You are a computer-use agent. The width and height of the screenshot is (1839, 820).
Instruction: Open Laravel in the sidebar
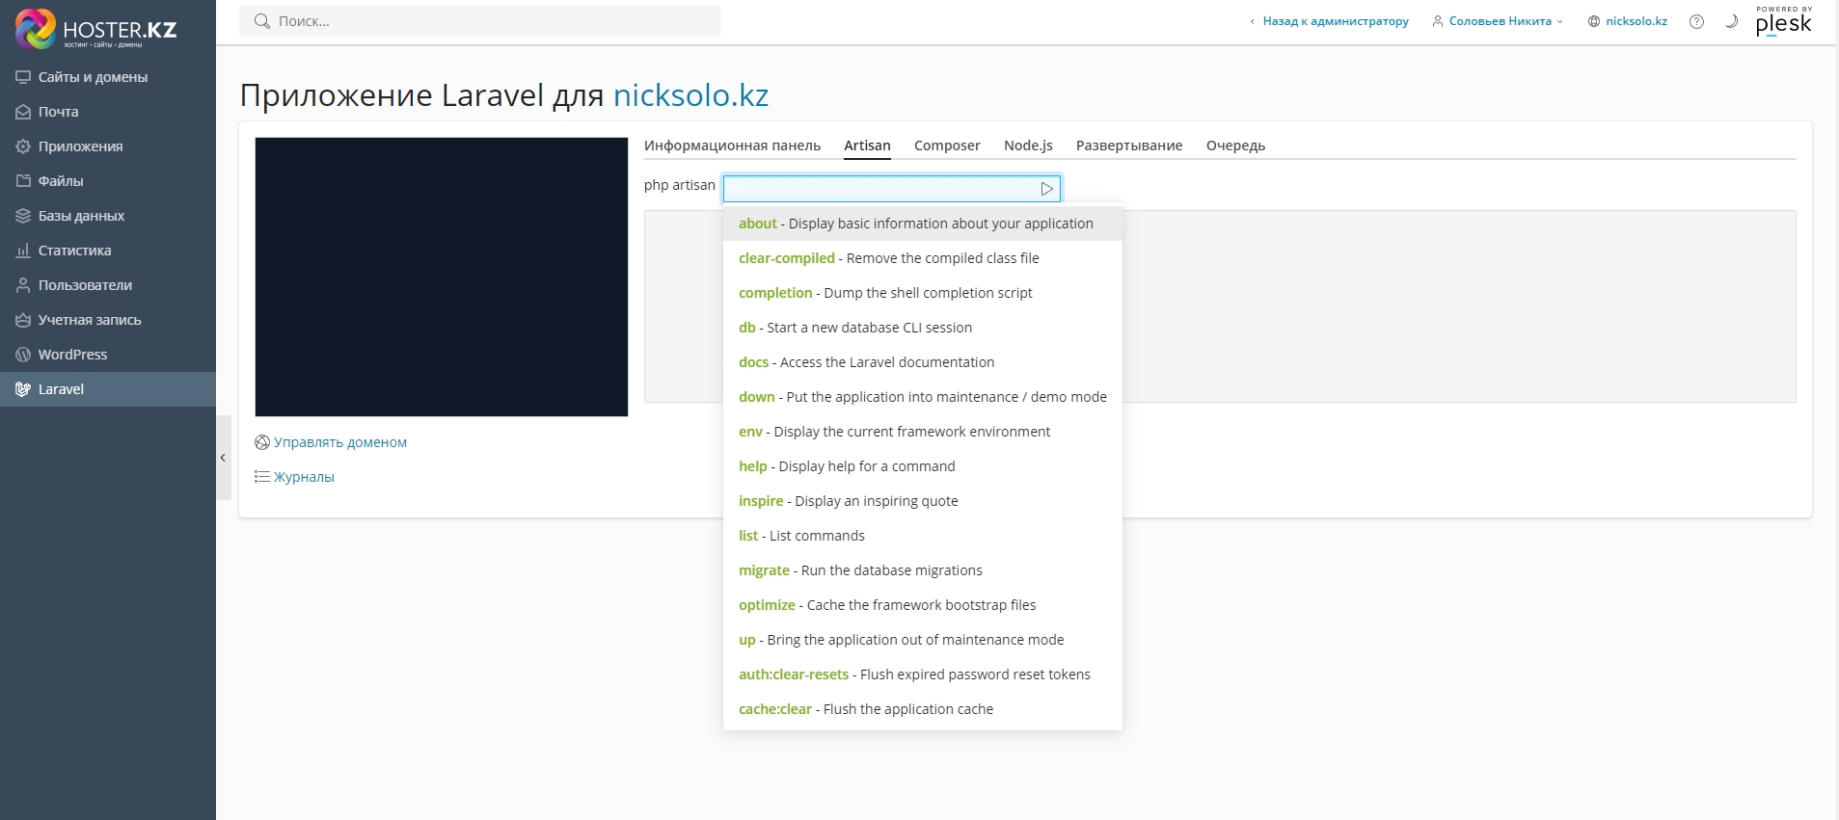(61, 389)
